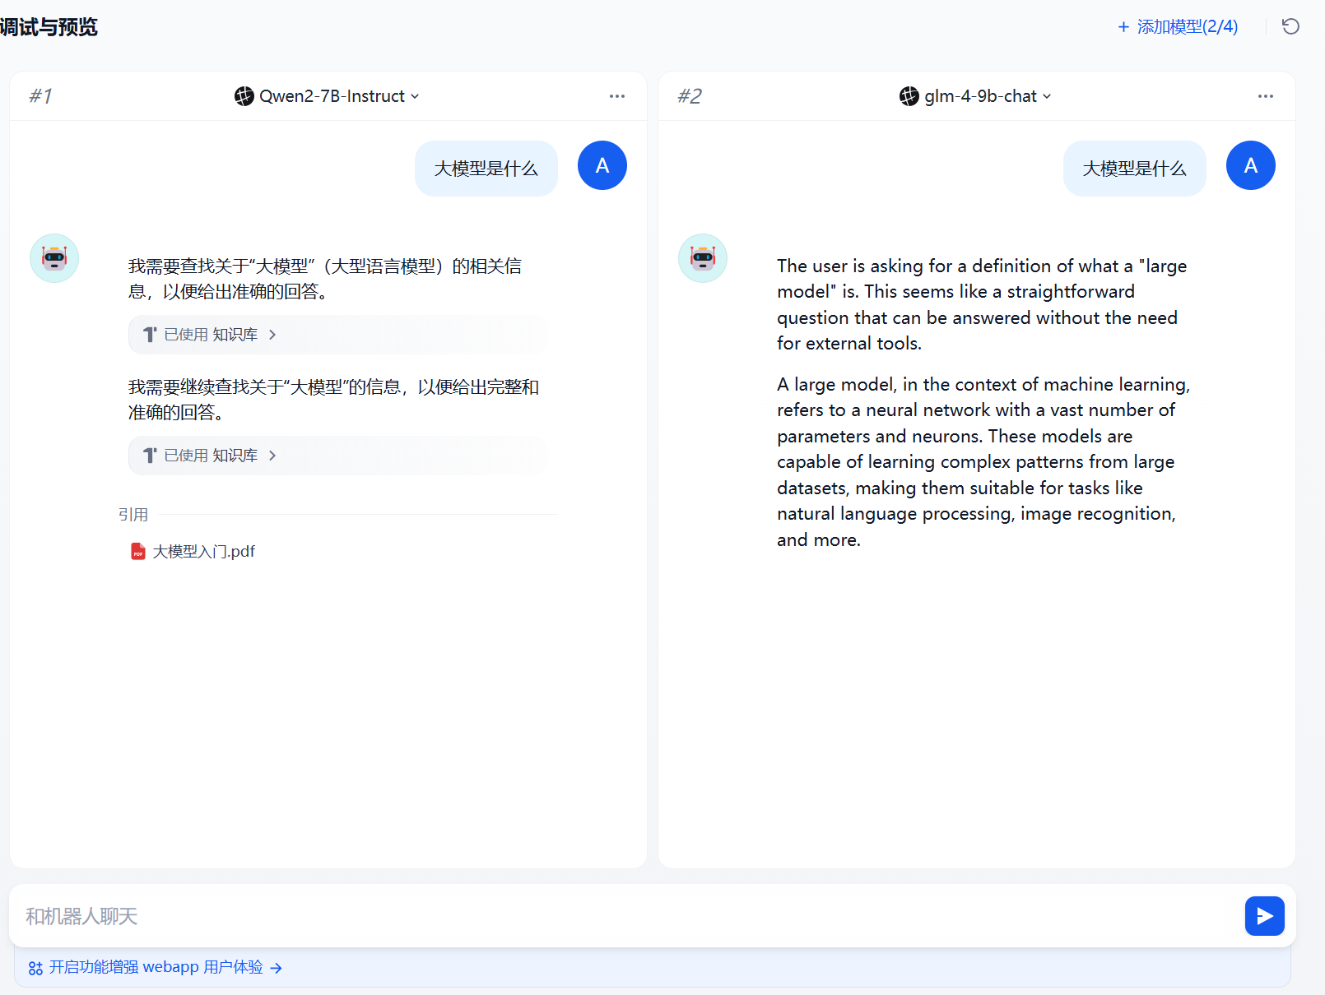The width and height of the screenshot is (1325, 995).
Task: Click the refresh/restart conversation icon
Action: (1290, 26)
